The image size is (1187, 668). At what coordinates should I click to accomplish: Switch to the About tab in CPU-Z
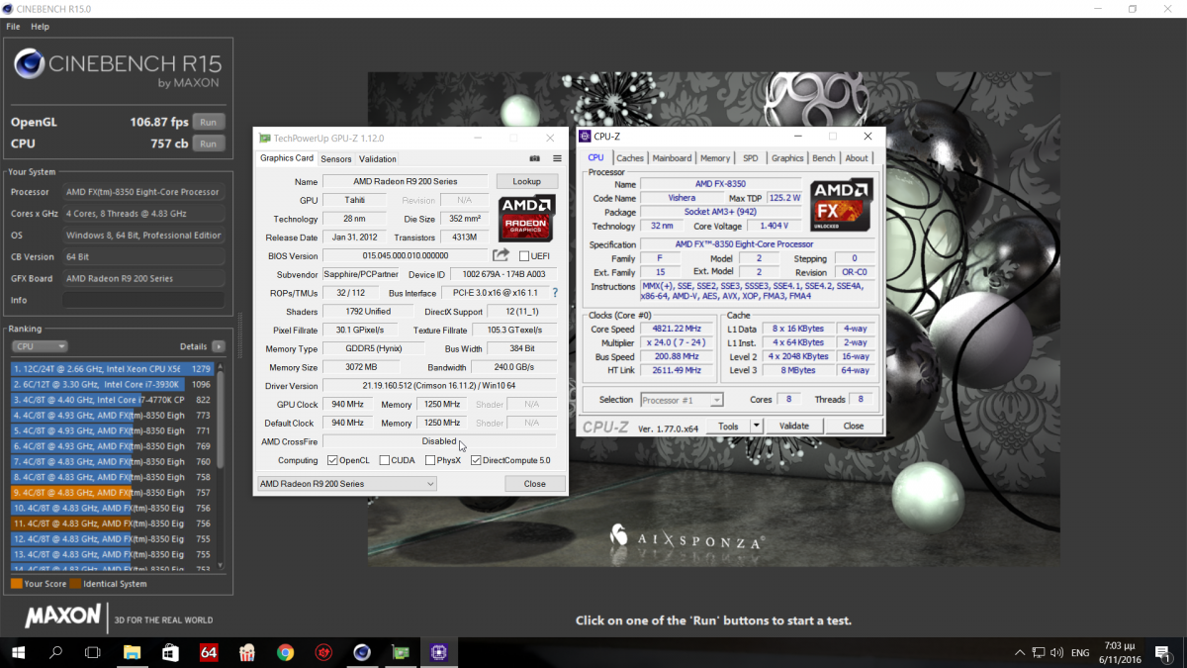pos(857,158)
